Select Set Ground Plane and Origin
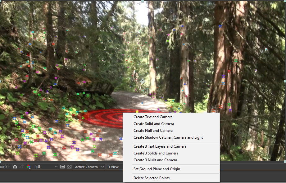This screenshot has width=286, height=183. point(171,169)
